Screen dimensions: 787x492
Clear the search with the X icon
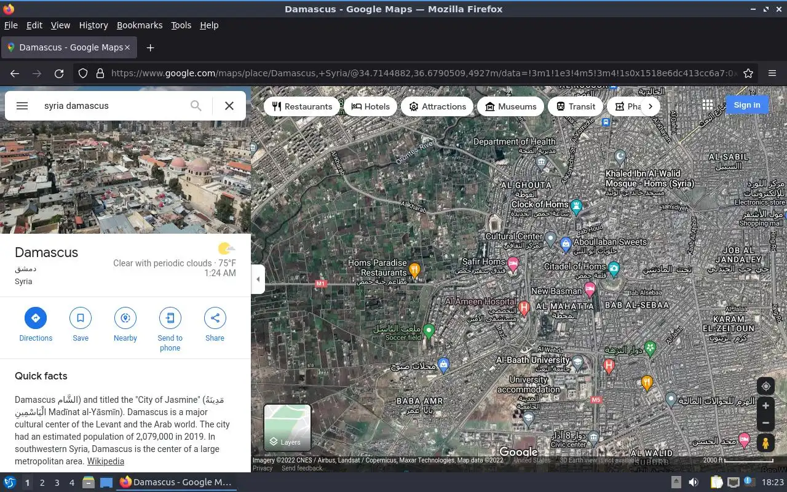(x=229, y=106)
